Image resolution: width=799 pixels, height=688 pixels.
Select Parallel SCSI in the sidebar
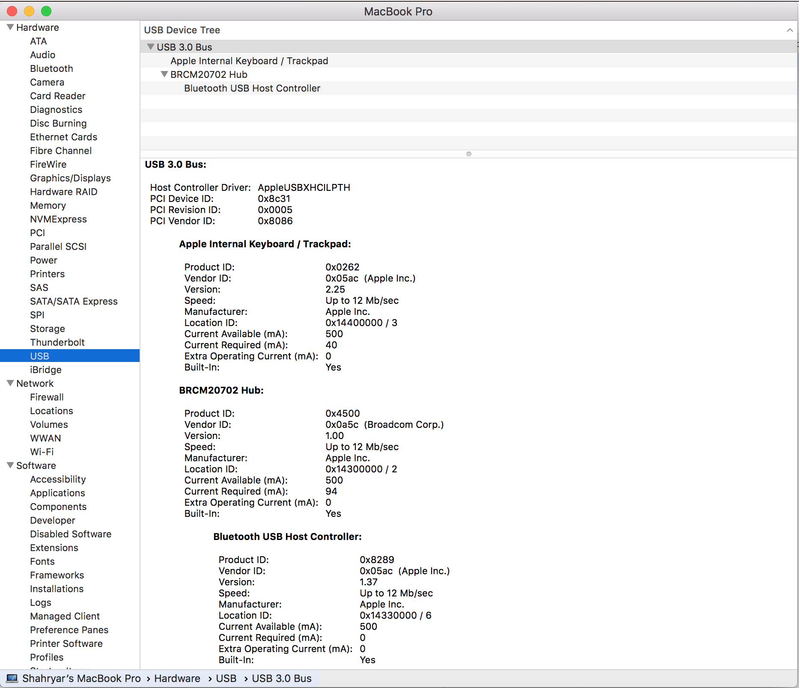pyautogui.click(x=58, y=246)
